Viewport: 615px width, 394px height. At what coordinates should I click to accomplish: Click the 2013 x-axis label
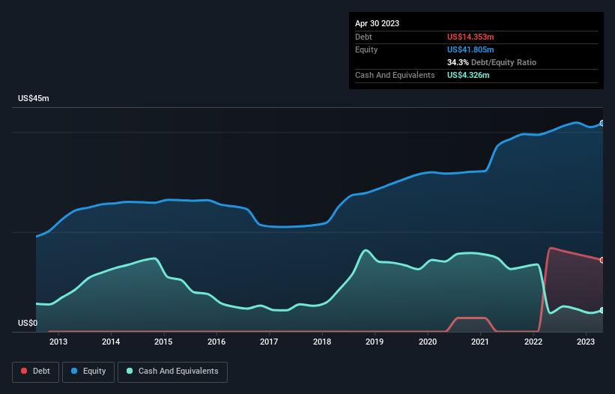pos(58,342)
